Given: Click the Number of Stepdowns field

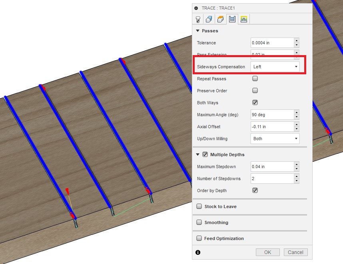Looking at the screenshot, I should [272, 179].
